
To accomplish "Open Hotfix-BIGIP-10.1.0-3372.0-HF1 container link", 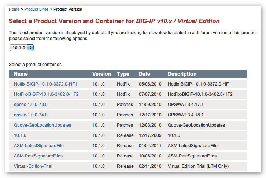I will click(45, 84).
